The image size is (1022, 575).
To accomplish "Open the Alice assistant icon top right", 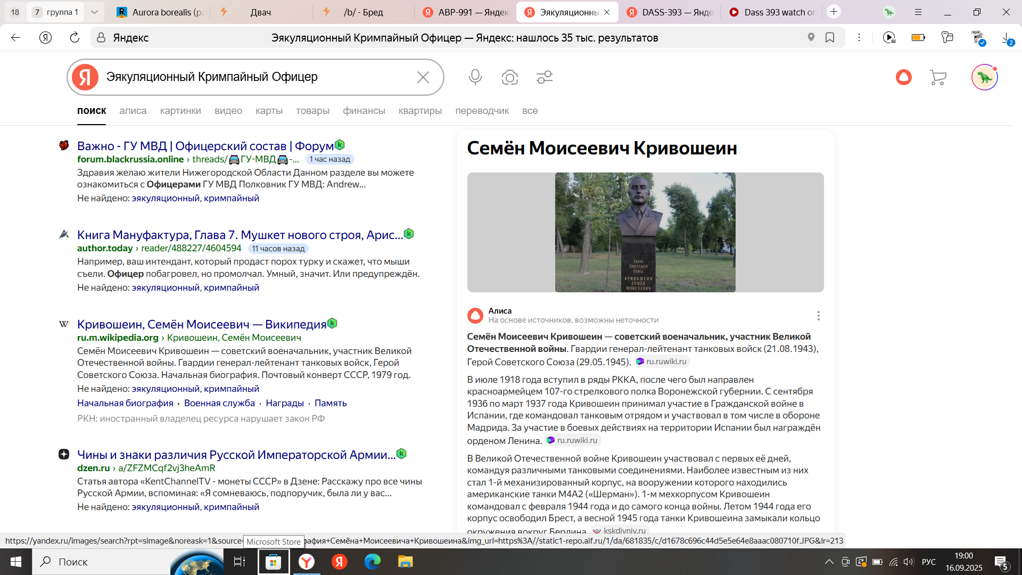I will tap(903, 77).
